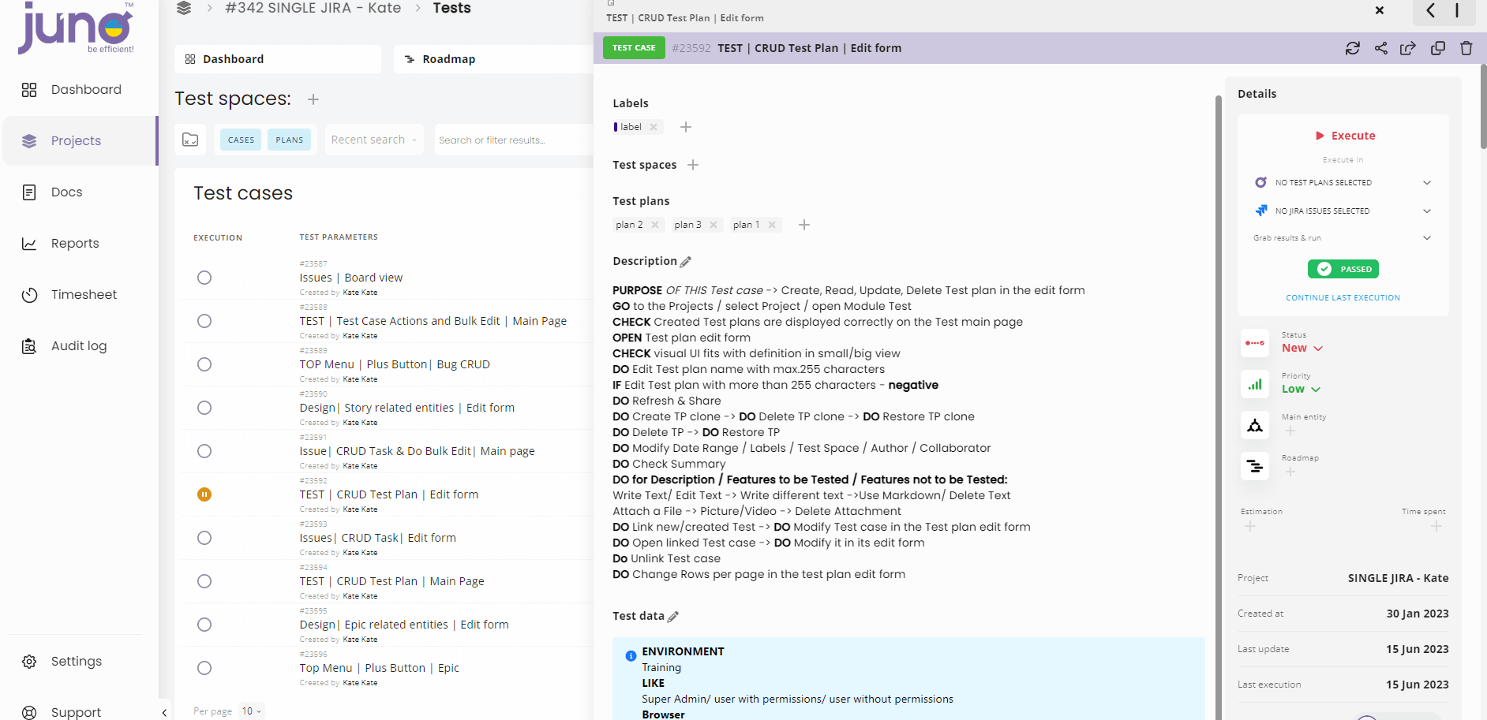1487x720 pixels.
Task: Click the share icon in test case header
Action: tap(1380, 48)
